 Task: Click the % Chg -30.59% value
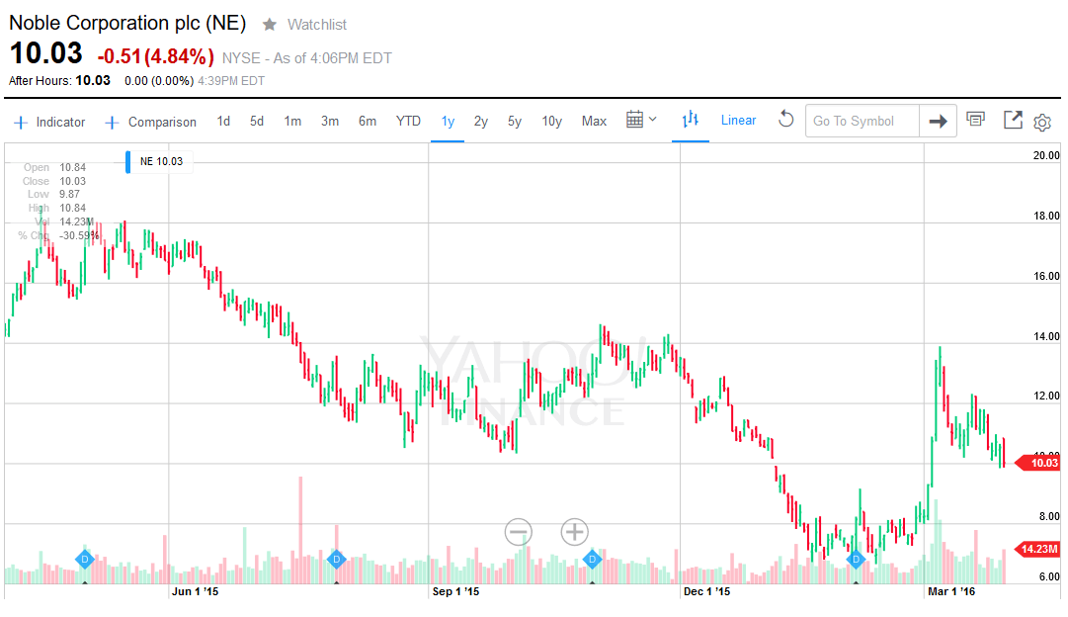point(79,236)
